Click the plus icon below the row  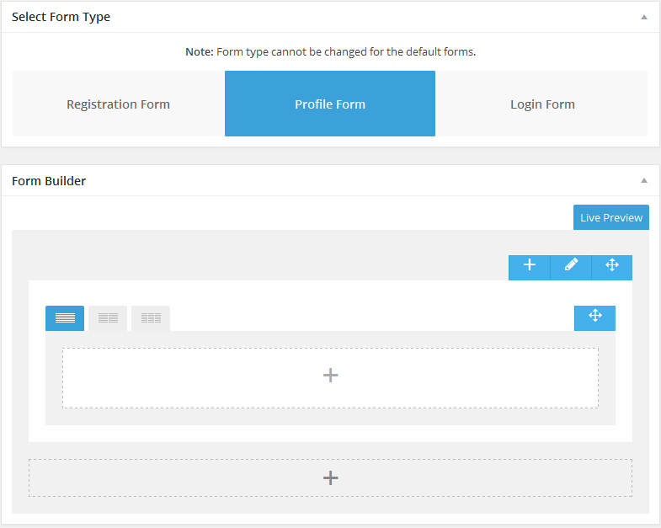coord(330,478)
